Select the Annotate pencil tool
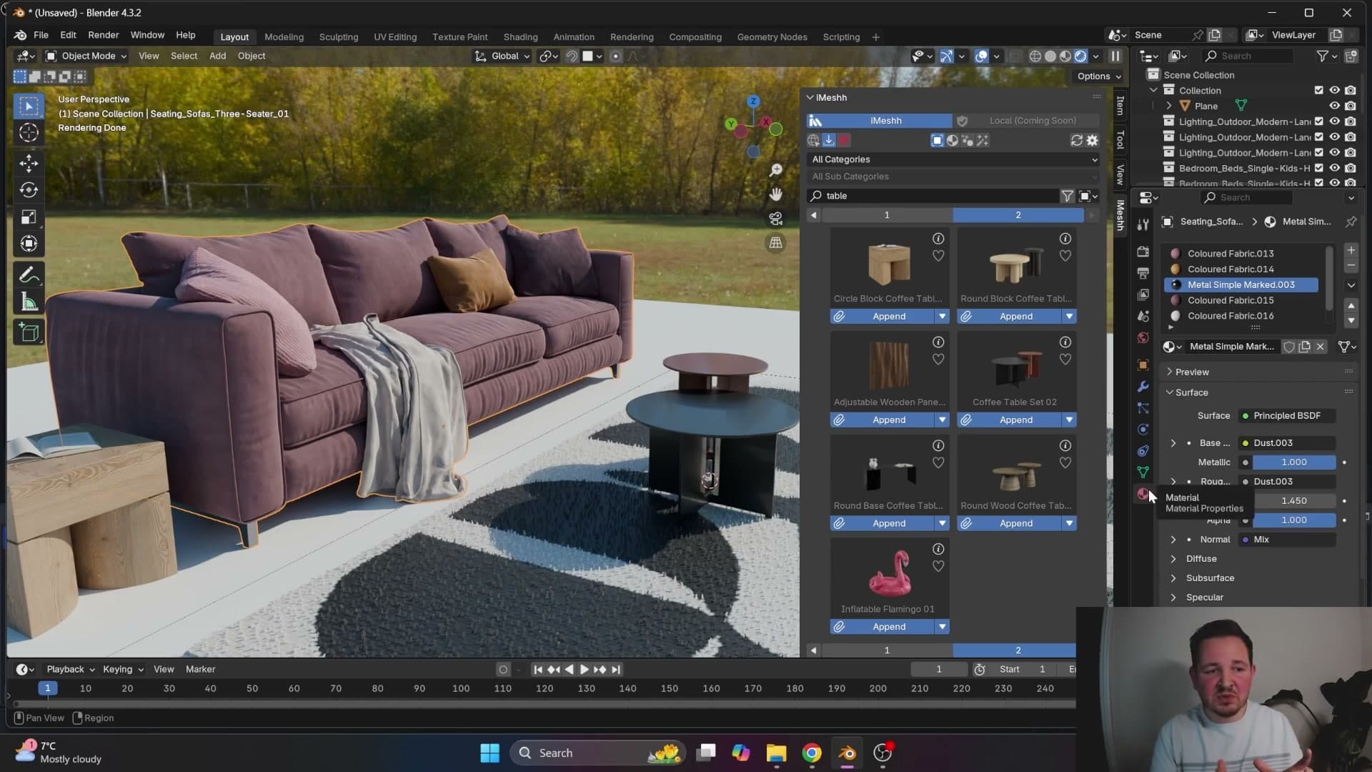Screen dimensions: 1372x772 (x=29, y=274)
